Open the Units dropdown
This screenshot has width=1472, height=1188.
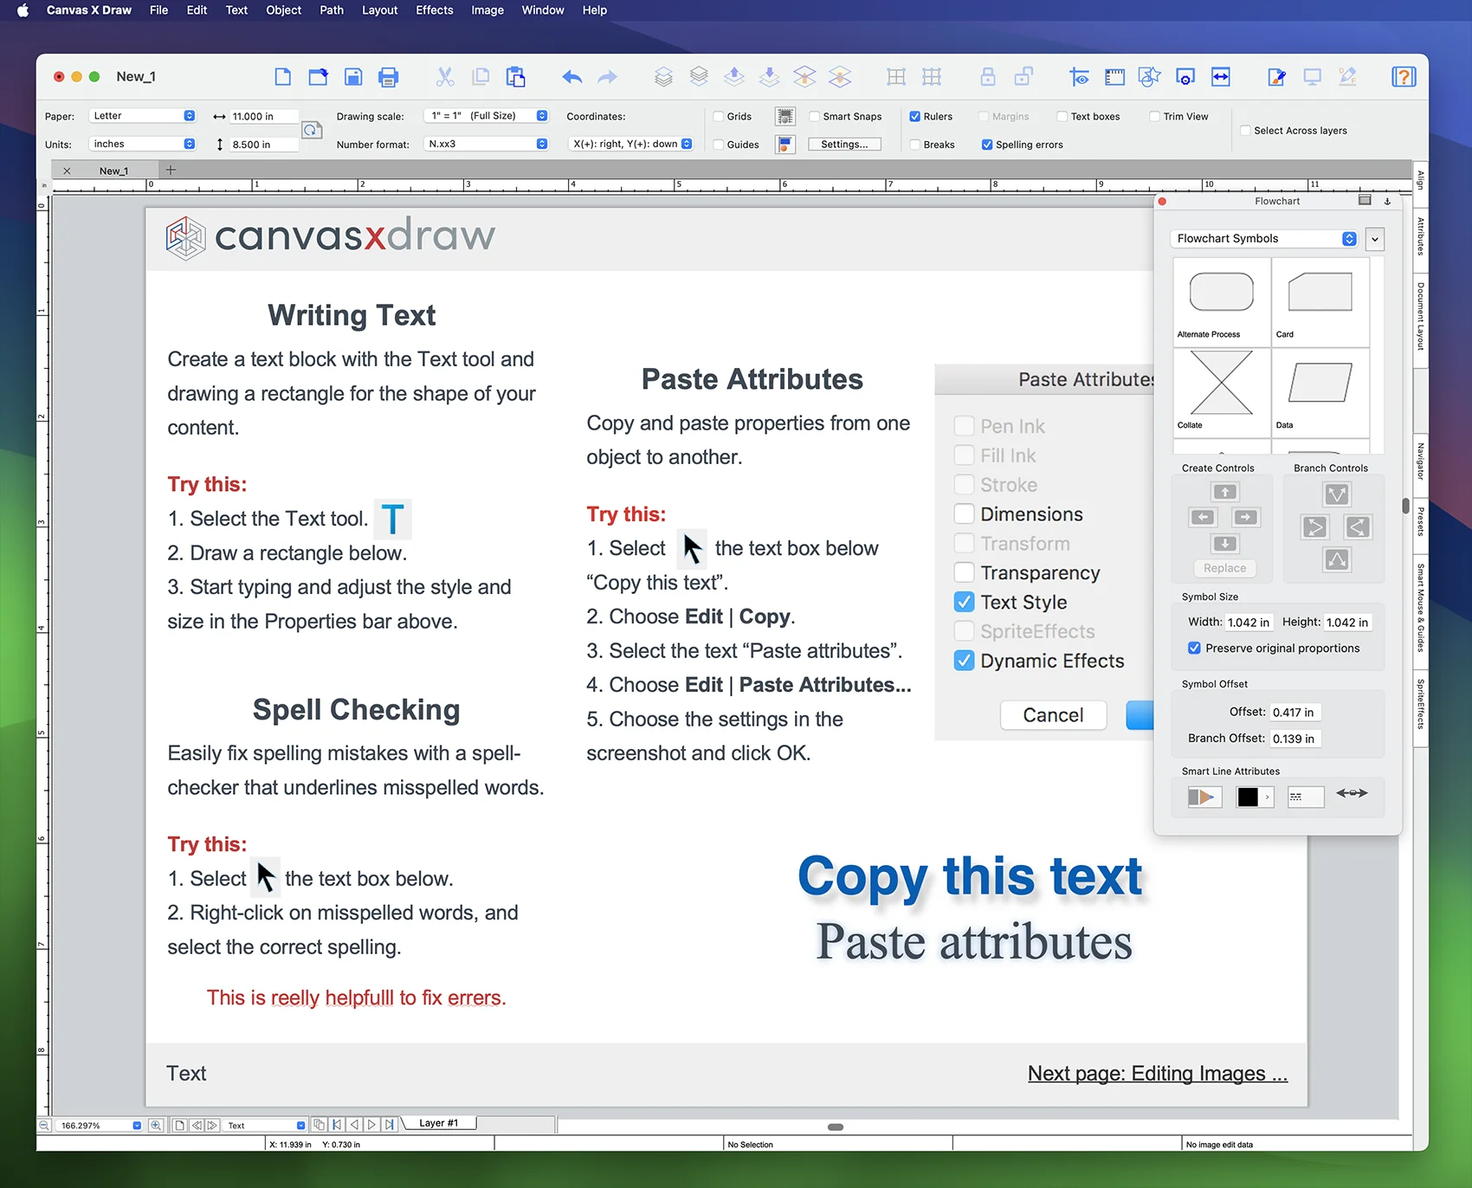click(143, 144)
